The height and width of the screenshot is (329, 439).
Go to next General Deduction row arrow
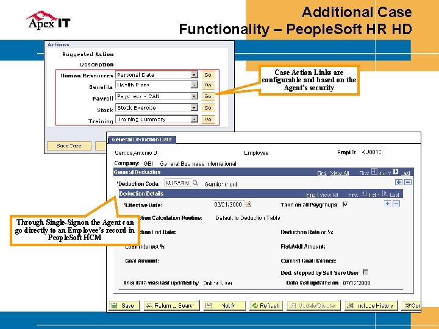396,171
